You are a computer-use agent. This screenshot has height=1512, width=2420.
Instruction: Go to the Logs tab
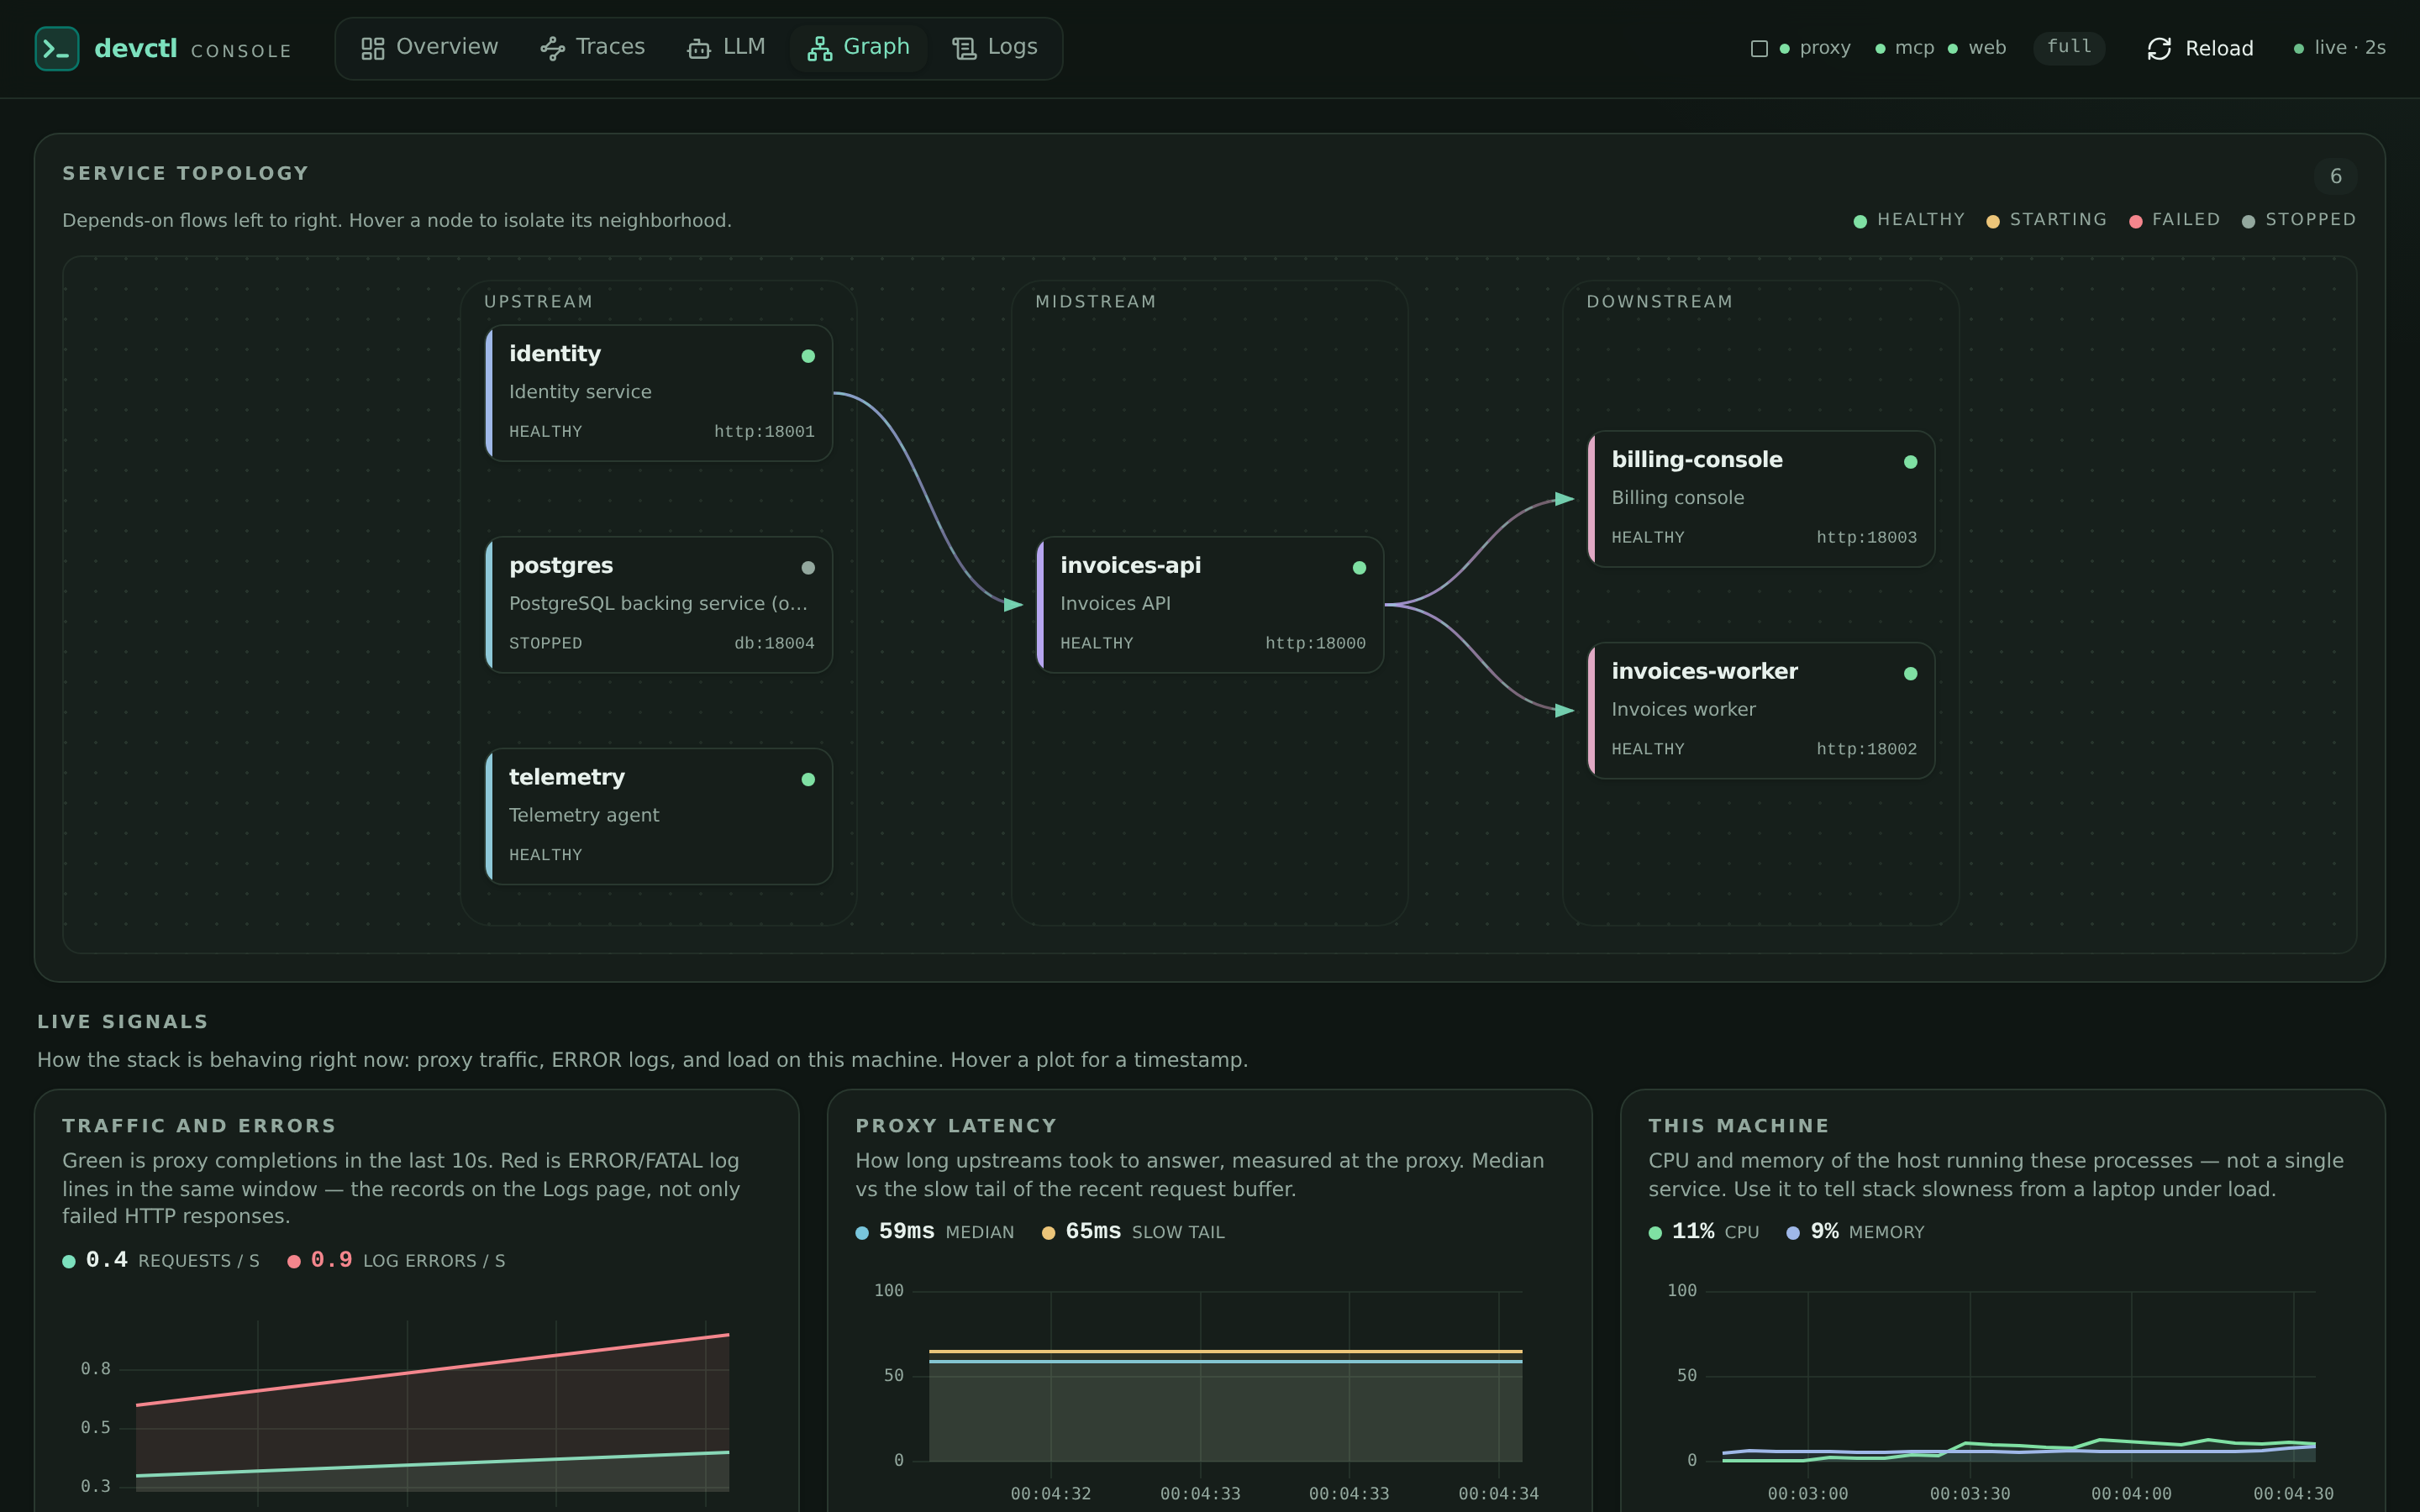[x=995, y=48]
